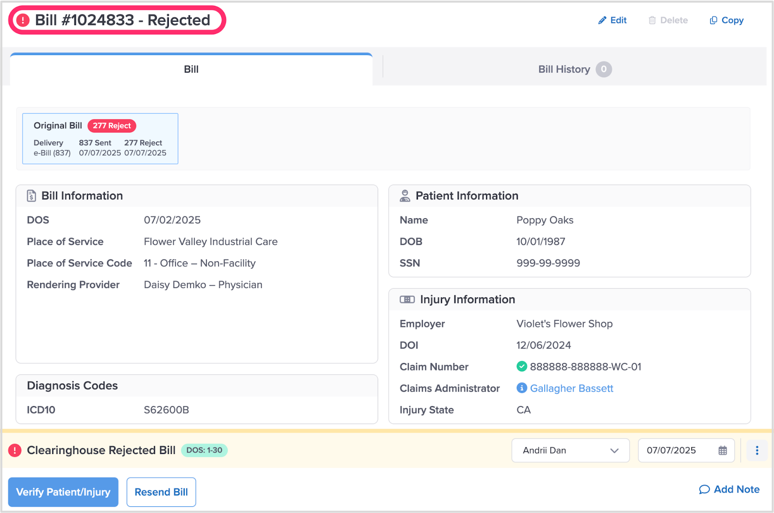Switch to the Bill History tab
The width and height of the screenshot is (774, 513).
click(x=574, y=69)
